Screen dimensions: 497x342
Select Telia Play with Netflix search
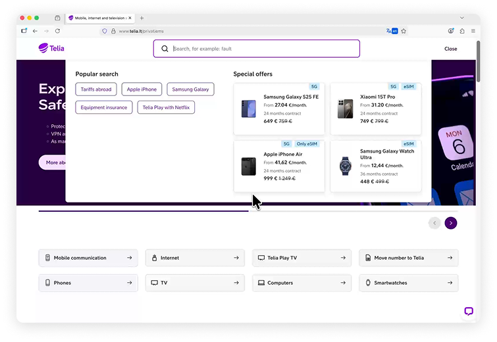point(166,107)
